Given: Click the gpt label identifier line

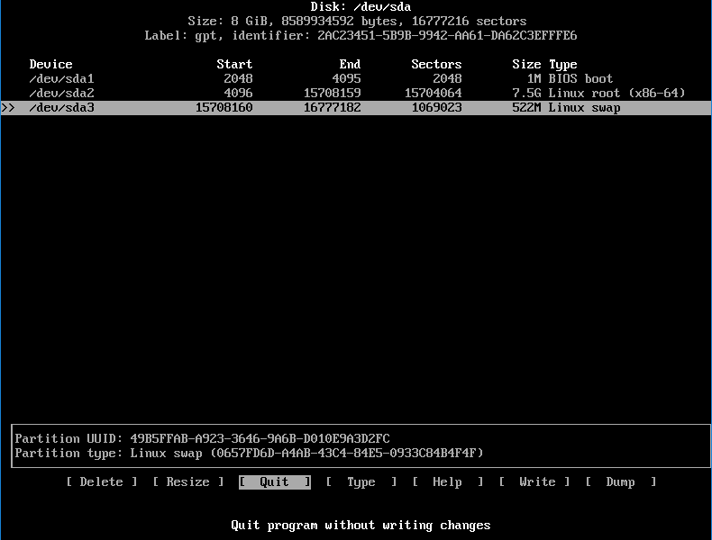Looking at the screenshot, I should 361,35.
